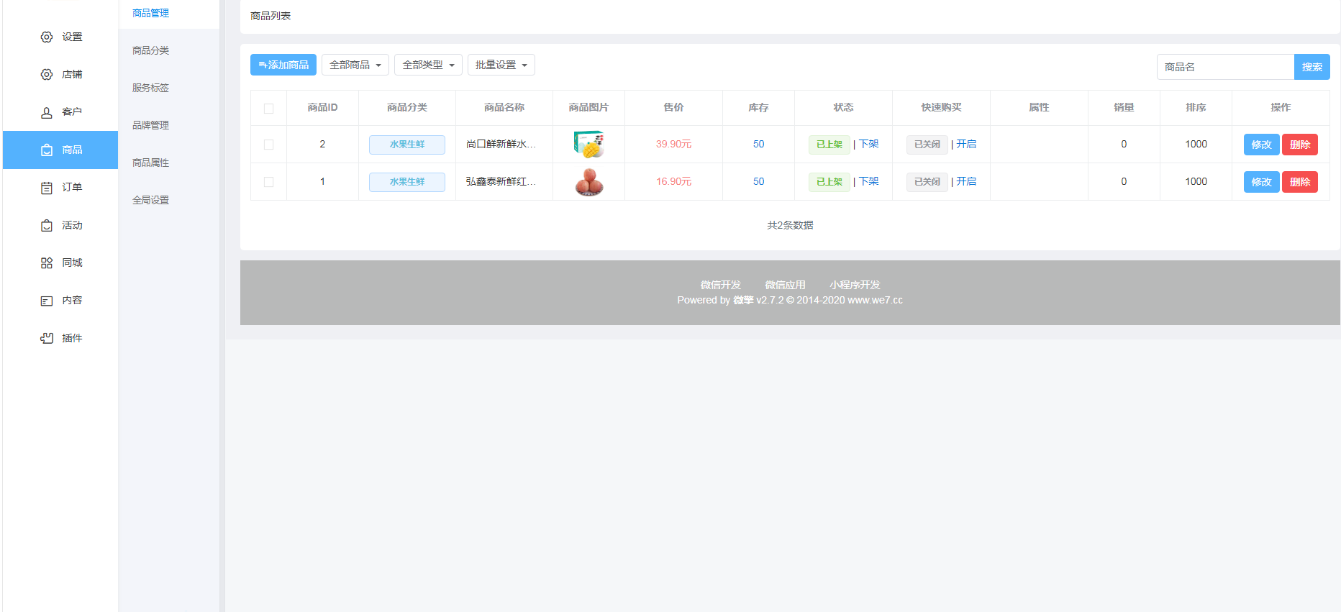Click the 排序 column header
Screen dimensions: 1341x612
pyautogui.click(x=1196, y=107)
